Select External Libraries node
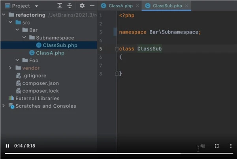The height and width of the screenshot is (159, 237). click(38, 99)
